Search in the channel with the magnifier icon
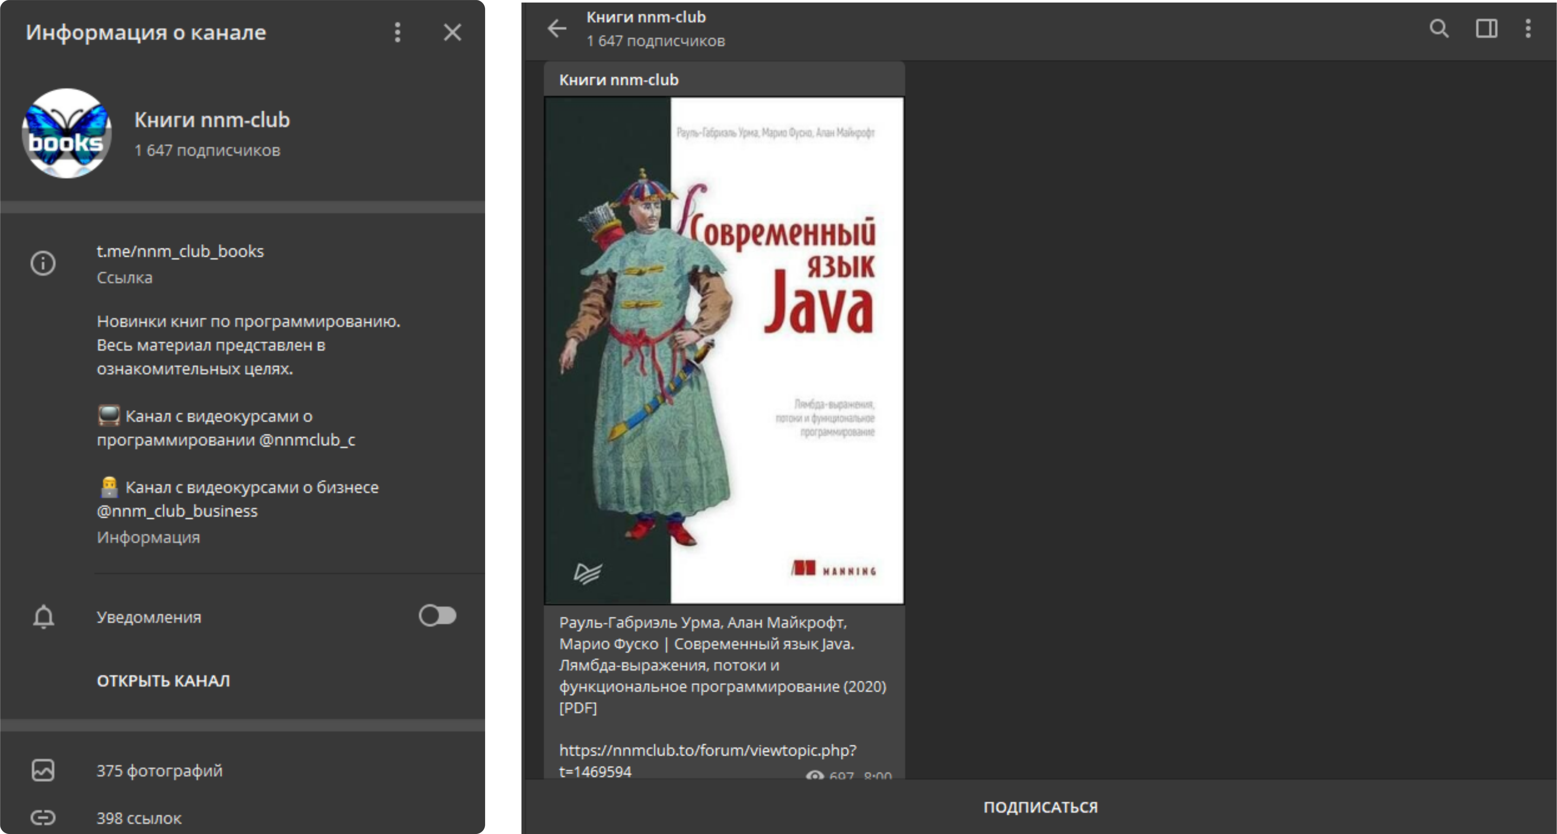 (x=1439, y=28)
